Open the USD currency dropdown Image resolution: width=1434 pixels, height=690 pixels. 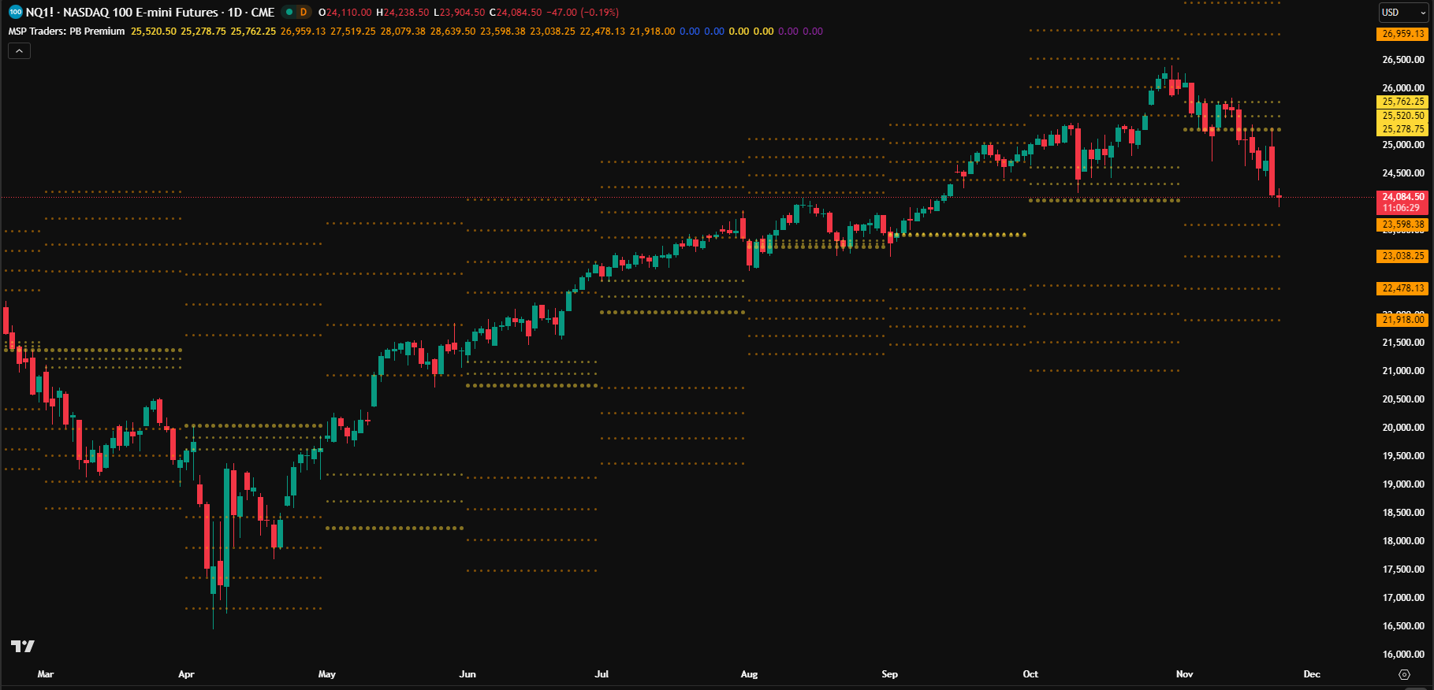(x=1404, y=13)
